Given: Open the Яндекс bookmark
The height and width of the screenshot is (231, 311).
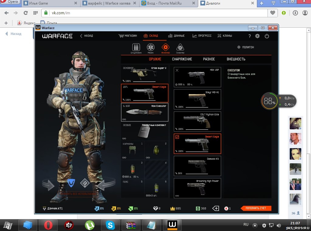Looking at the screenshot, I should click(26, 23).
